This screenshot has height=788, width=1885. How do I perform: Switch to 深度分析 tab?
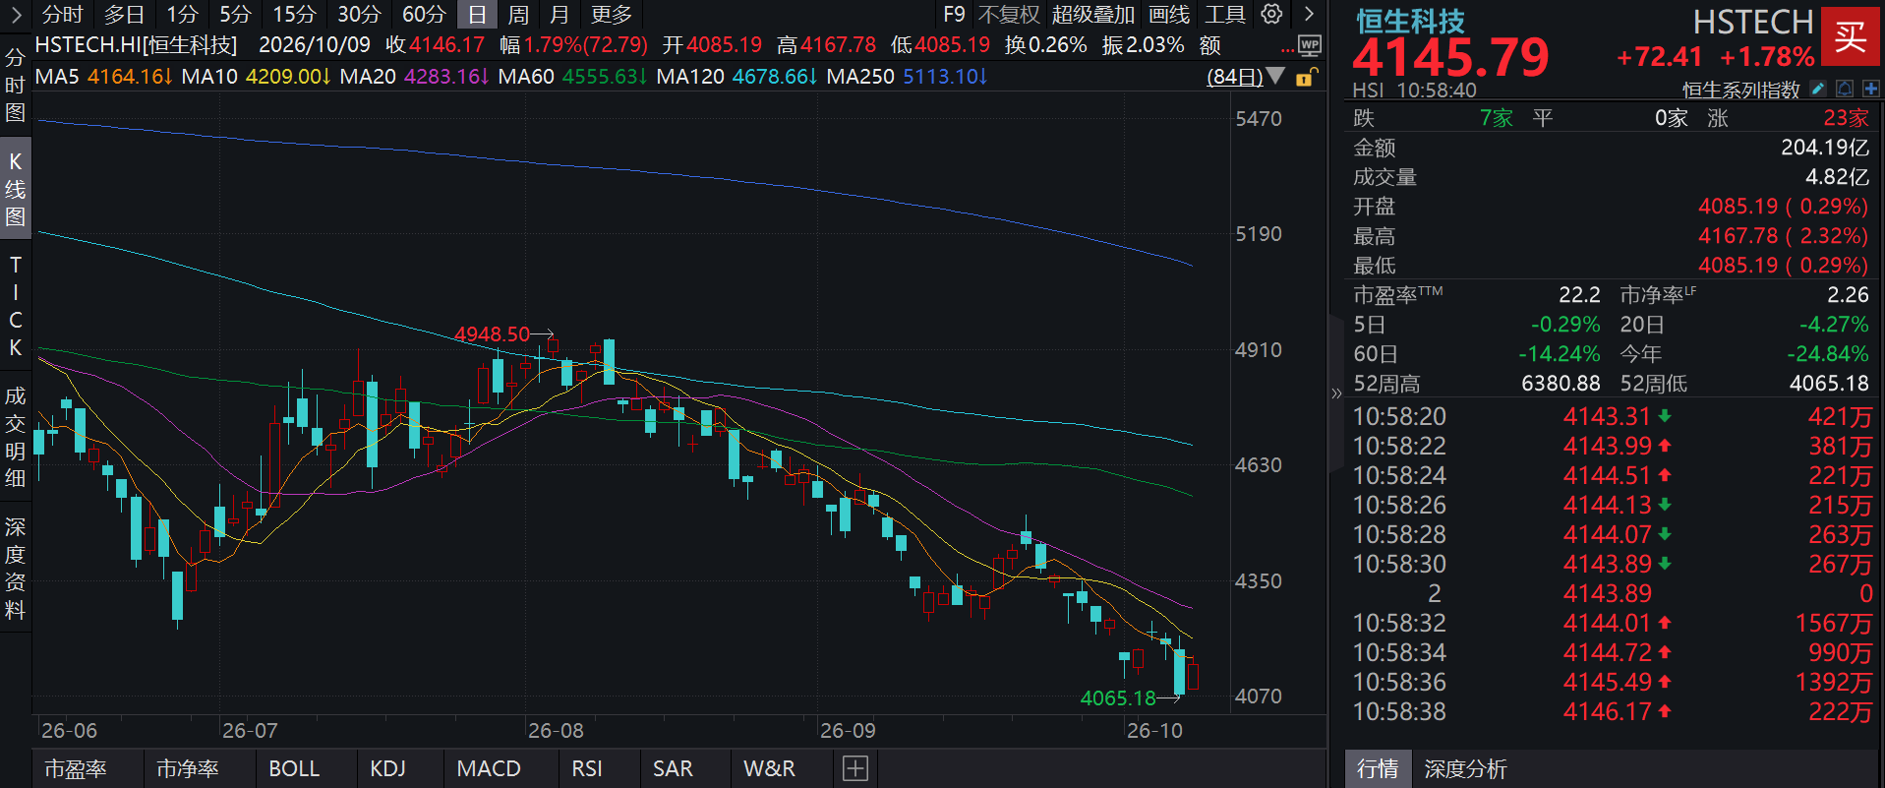(1465, 768)
